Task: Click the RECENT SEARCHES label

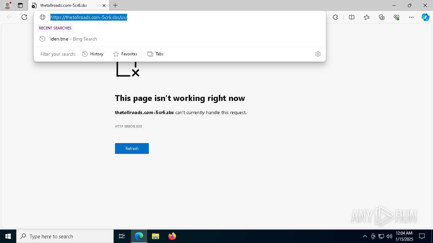Action: tap(55, 28)
